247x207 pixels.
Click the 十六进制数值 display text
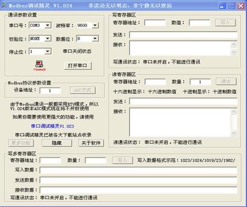pyautogui.click(x=162, y=91)
